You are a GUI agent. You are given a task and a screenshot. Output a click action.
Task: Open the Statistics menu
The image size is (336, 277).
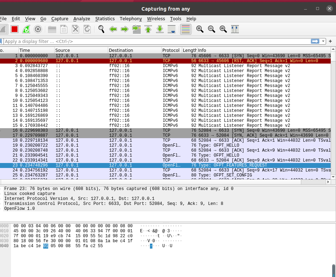coord(105,18)
